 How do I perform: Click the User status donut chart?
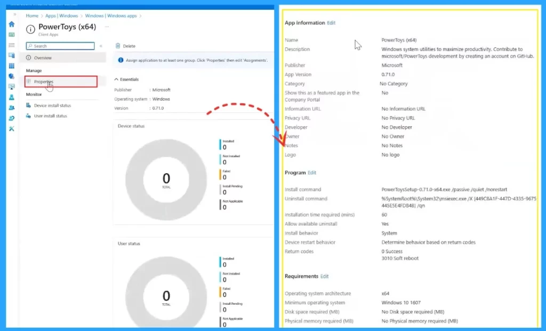[x=166, y=293]
